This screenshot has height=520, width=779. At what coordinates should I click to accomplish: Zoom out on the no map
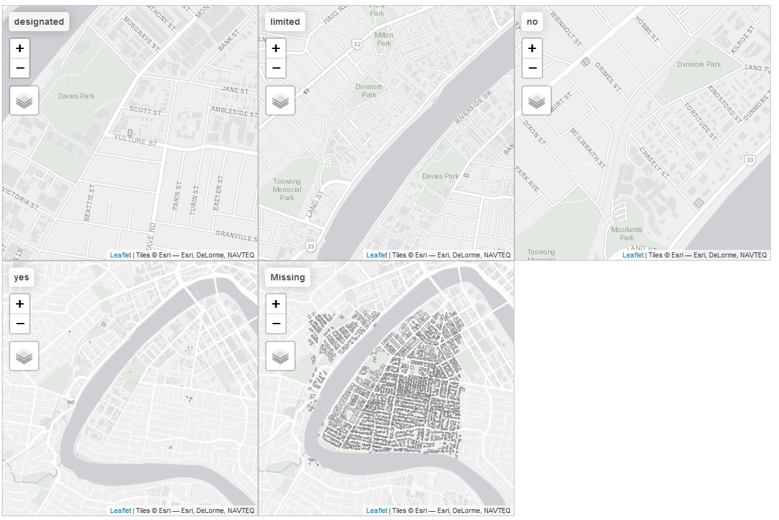coord(532,67)
